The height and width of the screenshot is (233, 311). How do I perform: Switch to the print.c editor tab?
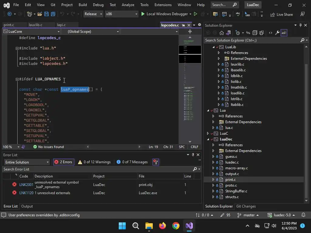[x=9, y=25]
